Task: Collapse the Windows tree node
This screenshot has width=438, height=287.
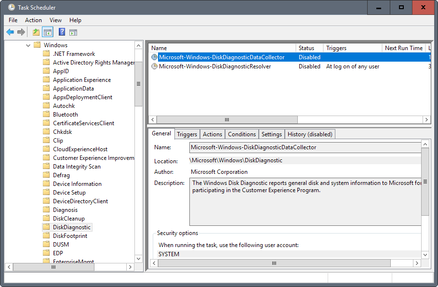Action: tap(28, 45)
